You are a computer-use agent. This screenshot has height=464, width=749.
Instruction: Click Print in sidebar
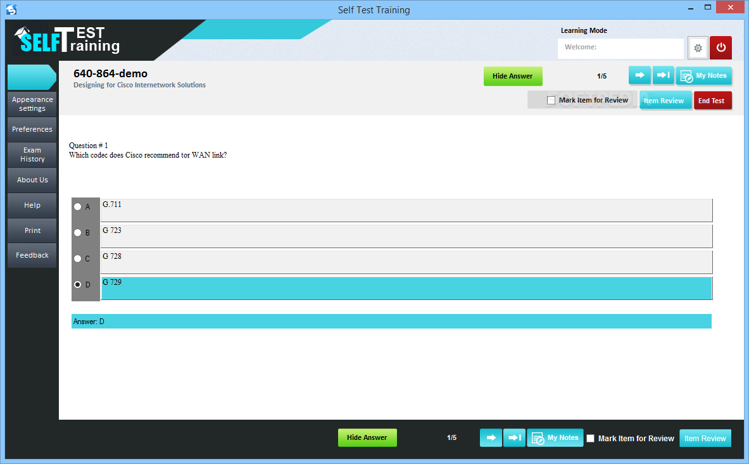32,230
